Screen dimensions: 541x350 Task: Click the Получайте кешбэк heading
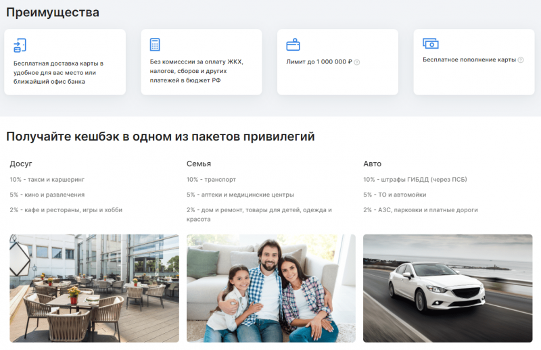pyautogui.click(x=160, y=136)
